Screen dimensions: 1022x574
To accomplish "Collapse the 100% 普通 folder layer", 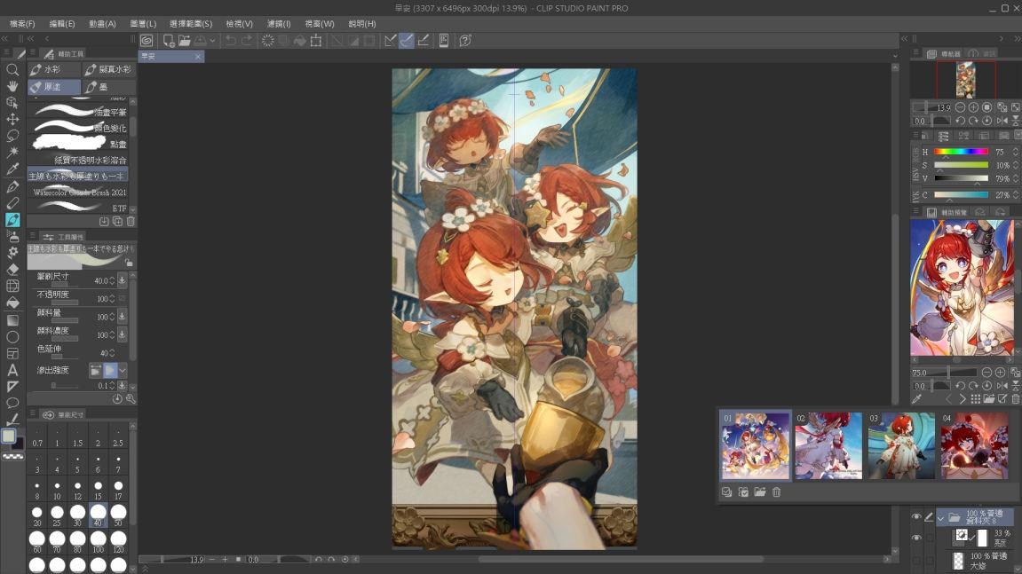I will 940,518.
